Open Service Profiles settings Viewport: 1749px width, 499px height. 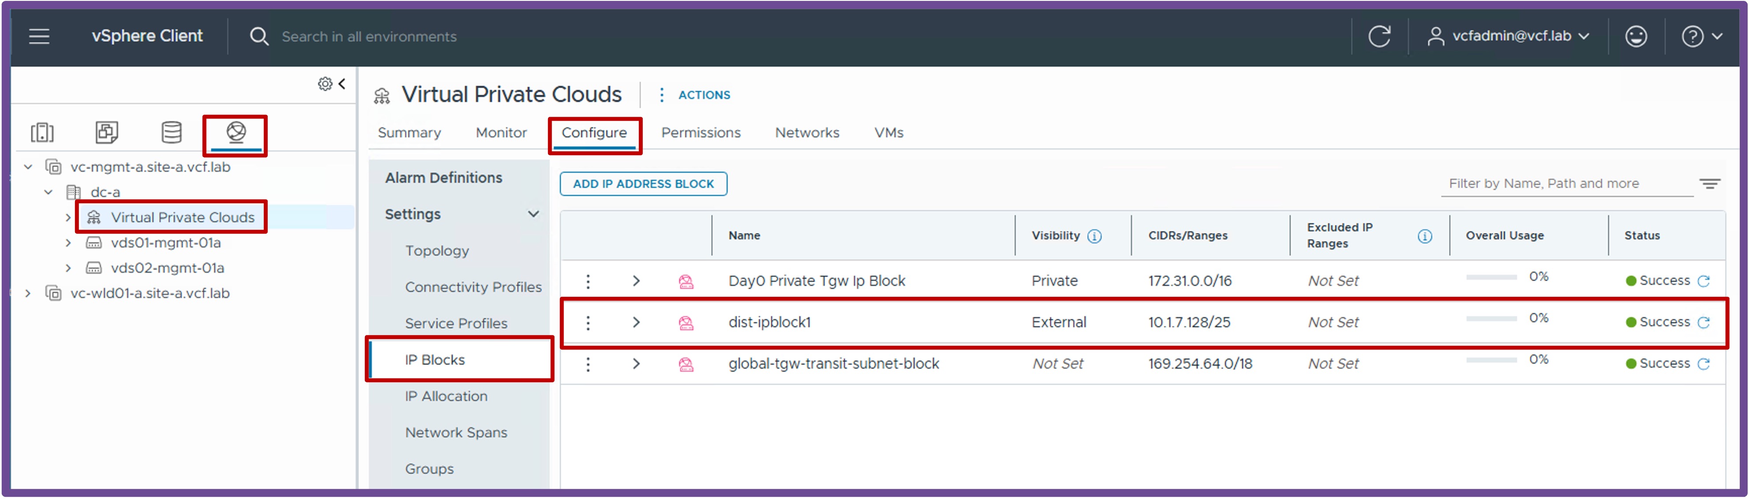(x=456, y=324)
